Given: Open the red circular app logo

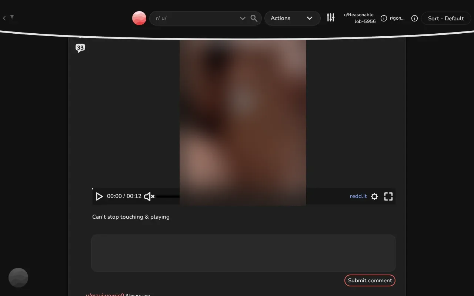Looking at the screenshot, I should click(139, 18).
